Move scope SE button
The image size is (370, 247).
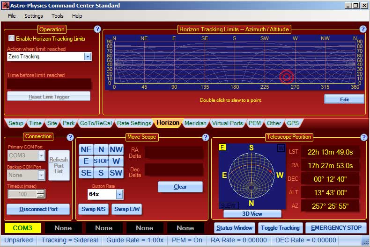[86, 173]
